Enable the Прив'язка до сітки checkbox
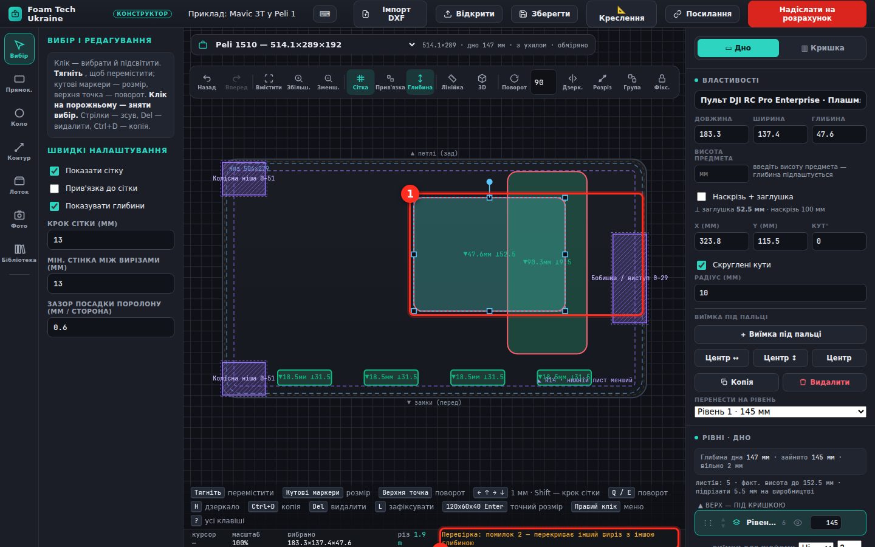 tap(55, 188)
